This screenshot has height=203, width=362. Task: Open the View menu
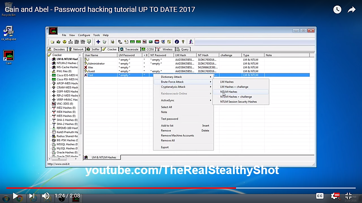tap(72, 35)
